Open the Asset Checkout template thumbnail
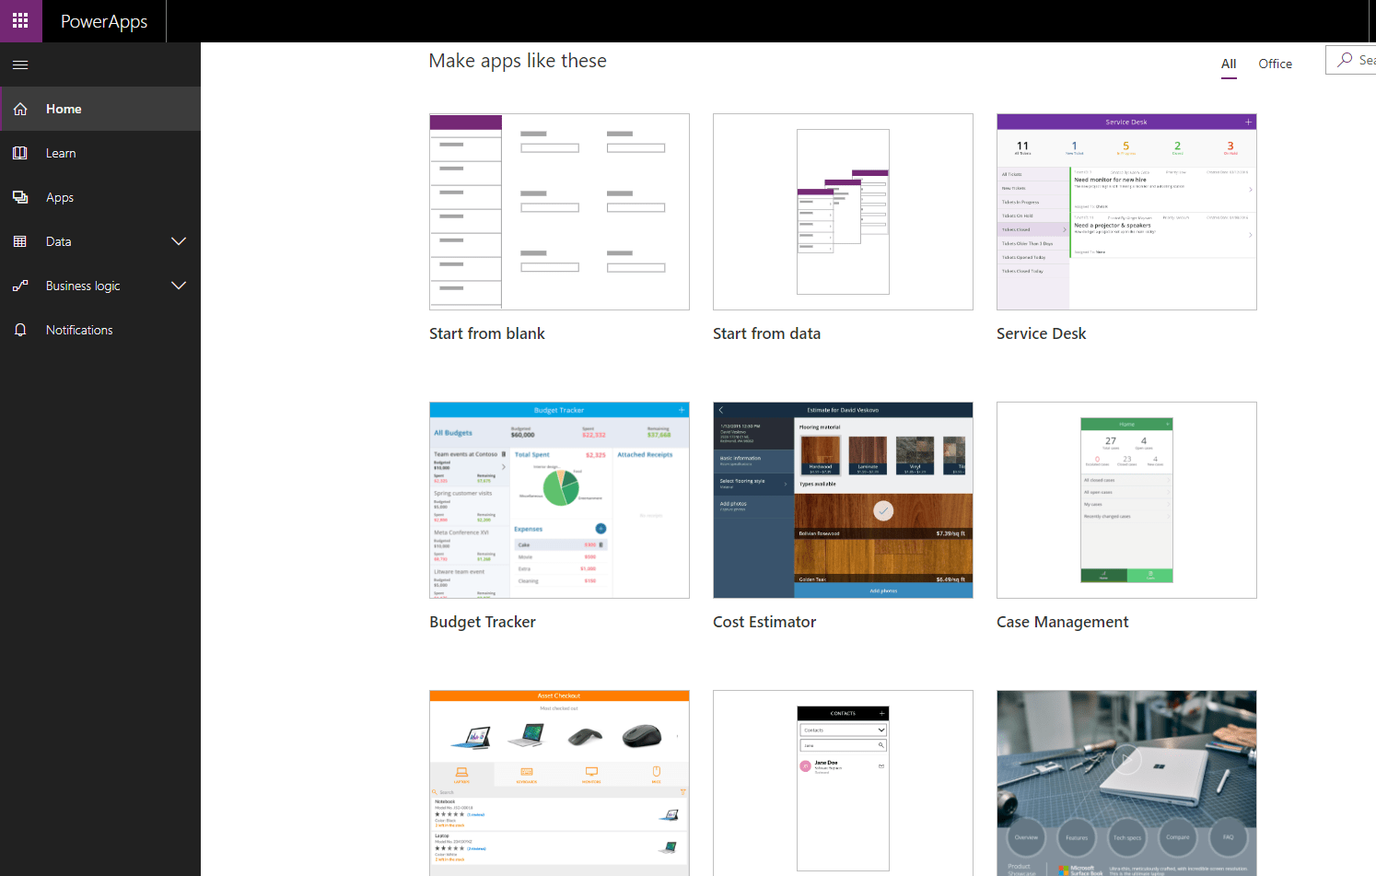This screenshot has height=876, width=1376. (559, 783)
